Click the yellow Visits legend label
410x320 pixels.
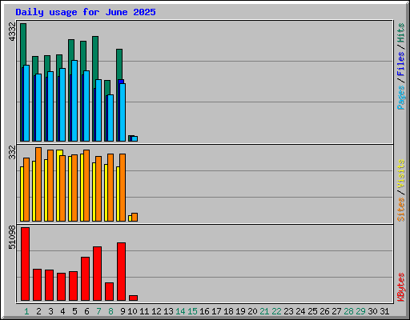[400, 174]
